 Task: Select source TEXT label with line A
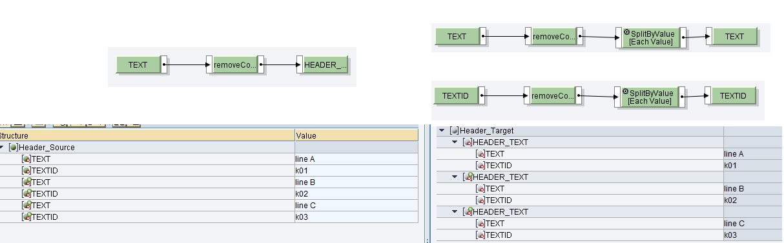pos(41,159)
